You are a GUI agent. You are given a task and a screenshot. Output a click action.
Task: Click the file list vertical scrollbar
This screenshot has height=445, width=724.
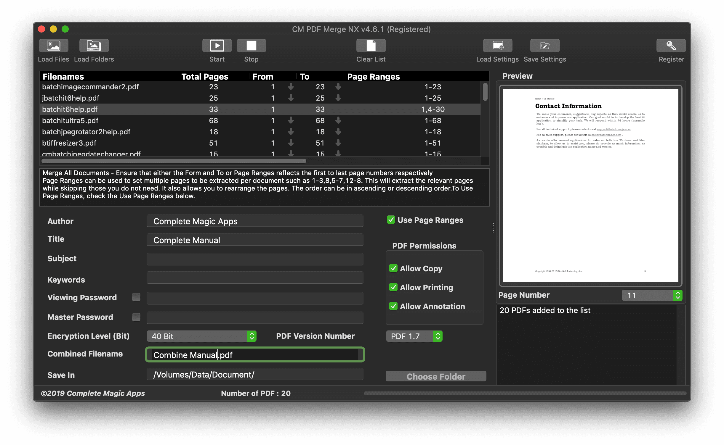coord(485,92)
